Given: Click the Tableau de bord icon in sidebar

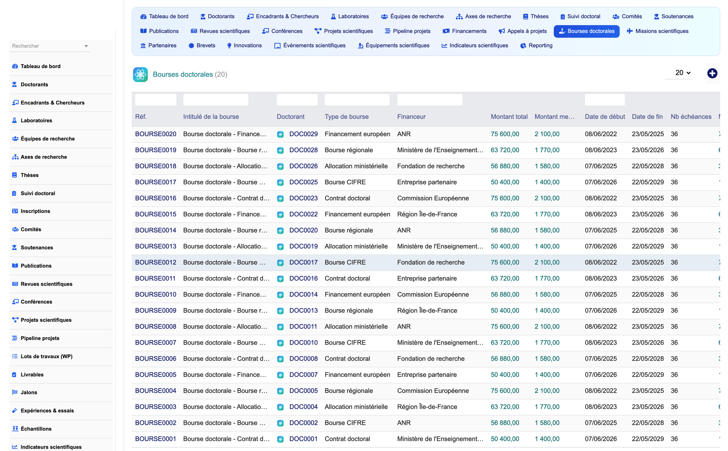Looking at the screenshot, I should 15,66.
